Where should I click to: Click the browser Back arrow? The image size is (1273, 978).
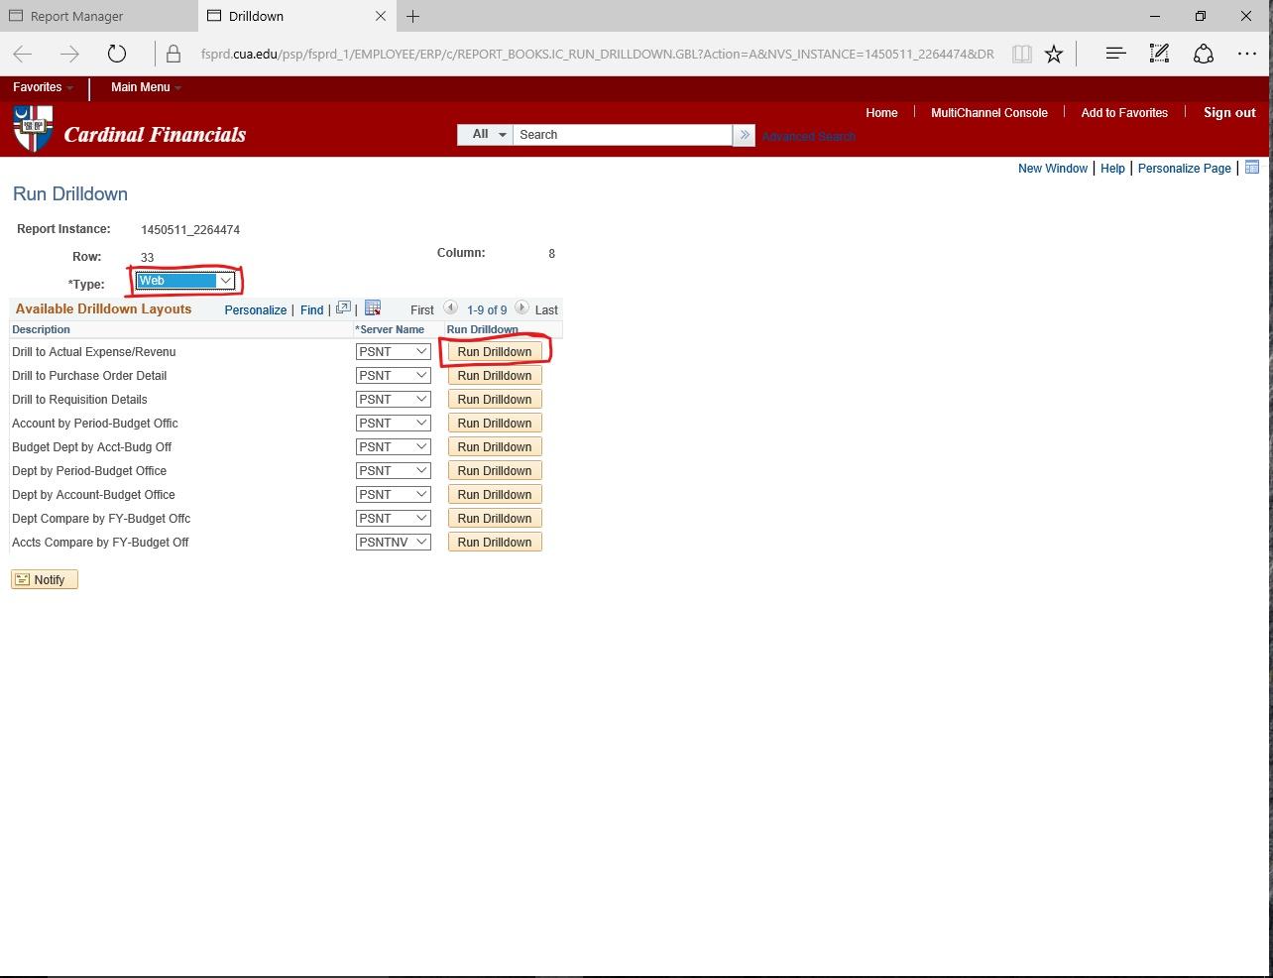click(23, 54)
